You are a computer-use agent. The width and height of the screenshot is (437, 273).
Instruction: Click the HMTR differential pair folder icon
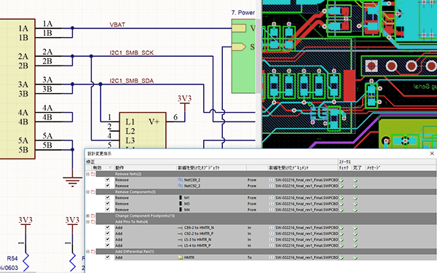click(181, 258)
